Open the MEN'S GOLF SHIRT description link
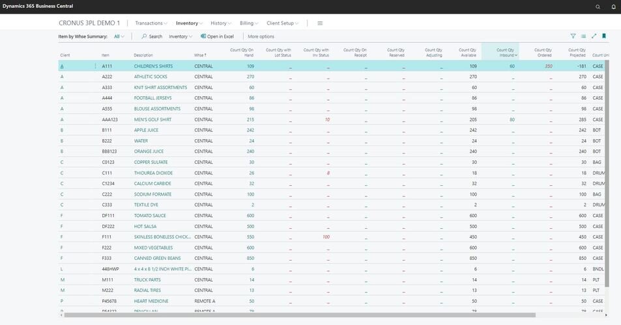 coord(152,120)
